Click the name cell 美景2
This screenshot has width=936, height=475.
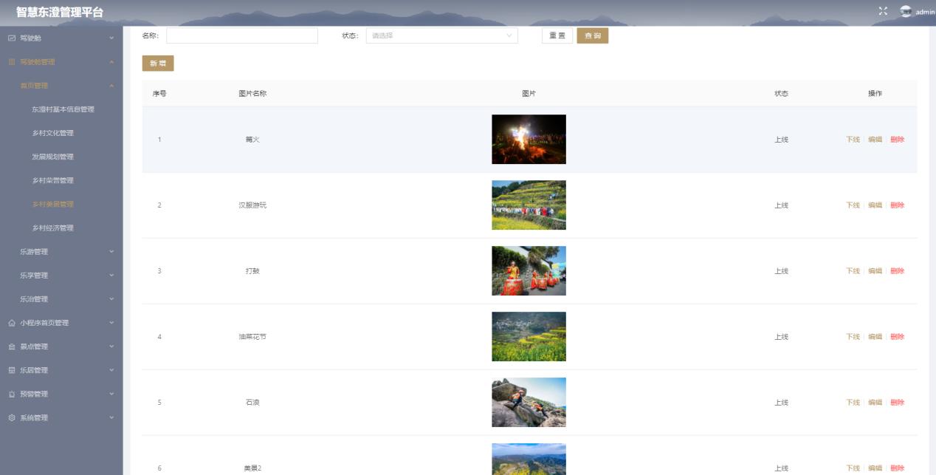pos(252,468)
